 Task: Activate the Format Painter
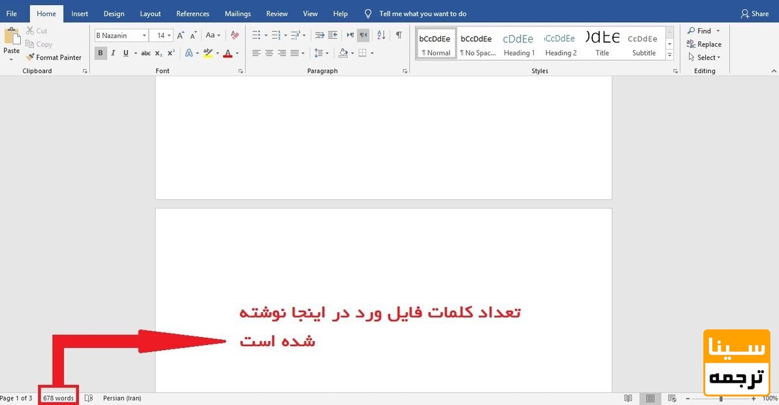pos(54,57)
